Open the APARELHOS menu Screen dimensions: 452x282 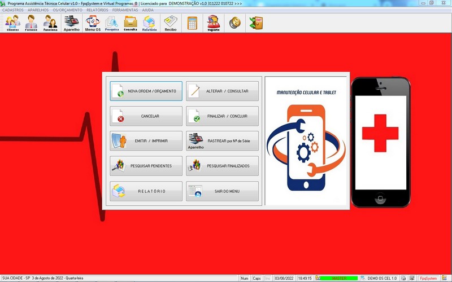(x=38, y=10)
